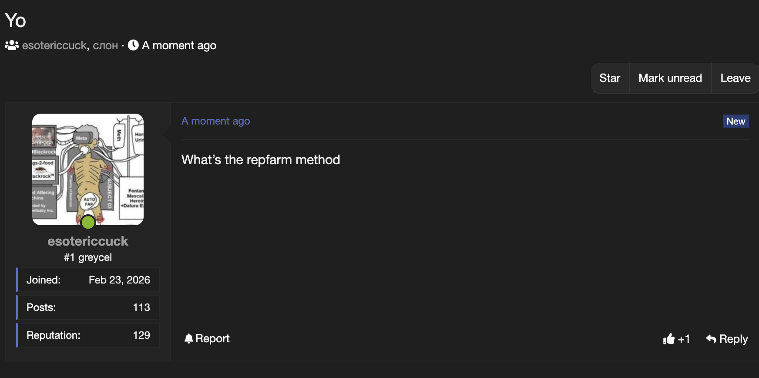Click the clock icon beside the timestamp

(133, 45)
